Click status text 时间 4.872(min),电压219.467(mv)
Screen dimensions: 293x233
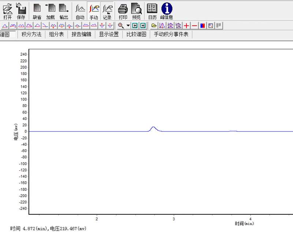click(x=48, y=229)
